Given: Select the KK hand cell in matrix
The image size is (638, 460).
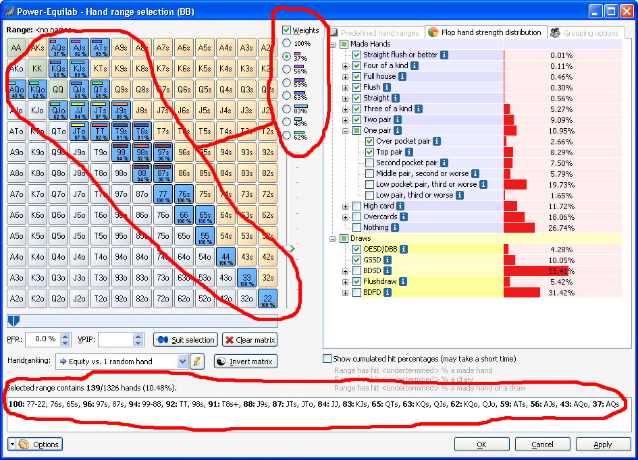Looking at the screenshot, I should 37,68.
